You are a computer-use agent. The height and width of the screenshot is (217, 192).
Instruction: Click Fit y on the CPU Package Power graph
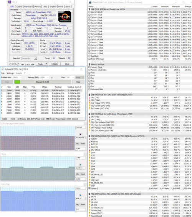click(78, 144)
